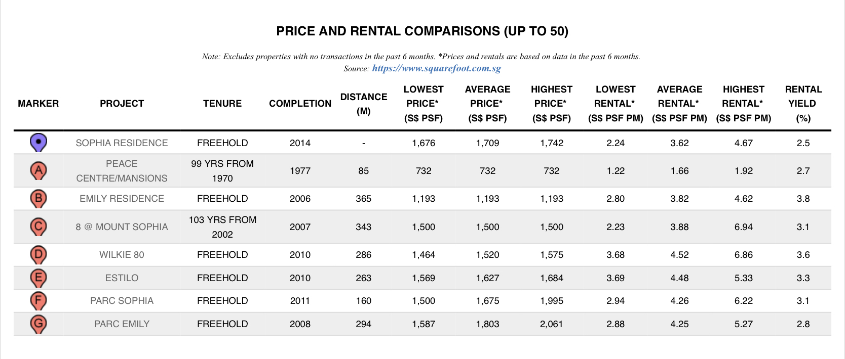Open the 8 @ Mount Sophia project
The width and height of the screenshot is (845, 359).
[x=122, y=227]
